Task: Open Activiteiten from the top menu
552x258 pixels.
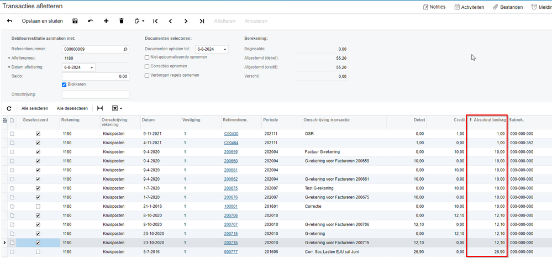Action: tap(469, 7)
